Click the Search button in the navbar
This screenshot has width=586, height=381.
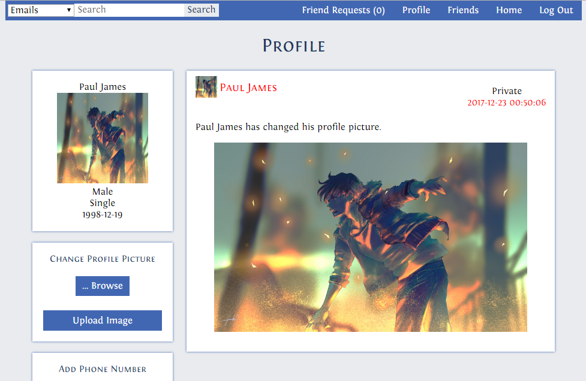[201, 10]
